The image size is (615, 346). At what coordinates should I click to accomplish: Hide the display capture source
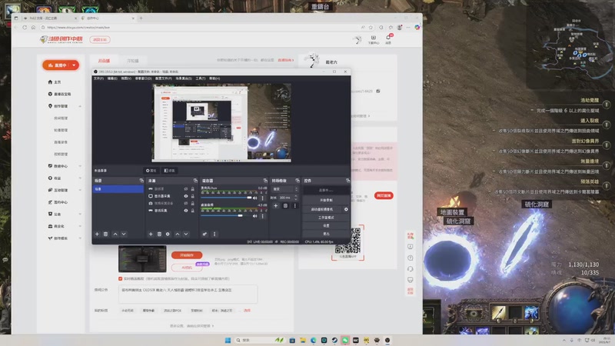(x=186, y=196)
